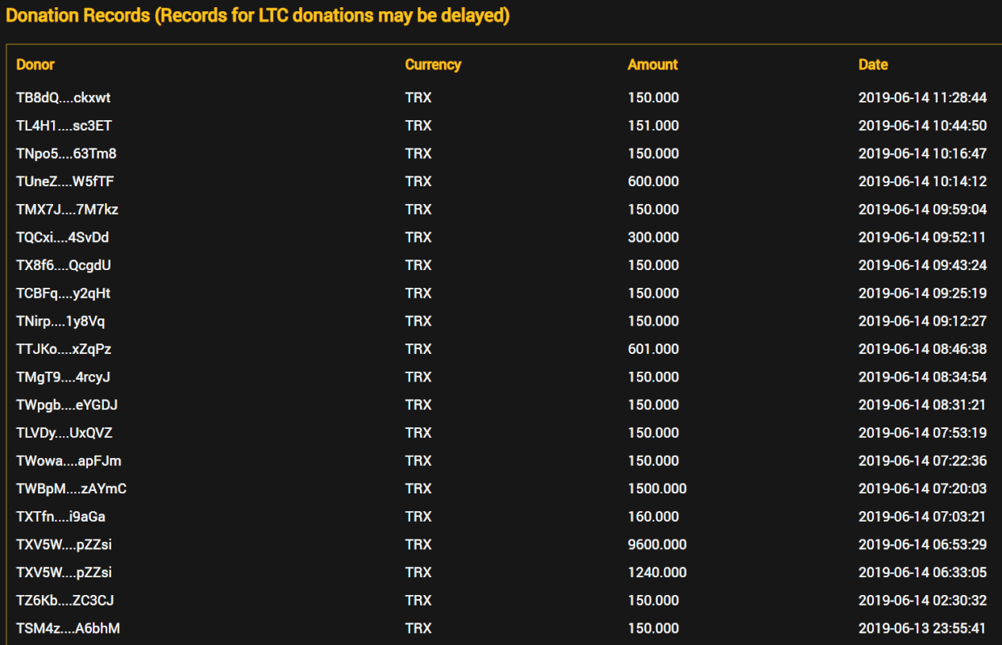Click the 9600.000 amount value
This screenshot has height=645, width=1002.
[x=657, y=544]
